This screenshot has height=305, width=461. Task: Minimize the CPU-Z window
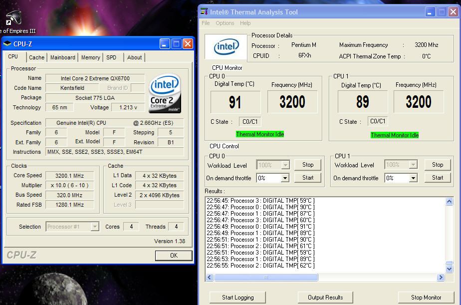pyautogui.click(x=165, y=44)
